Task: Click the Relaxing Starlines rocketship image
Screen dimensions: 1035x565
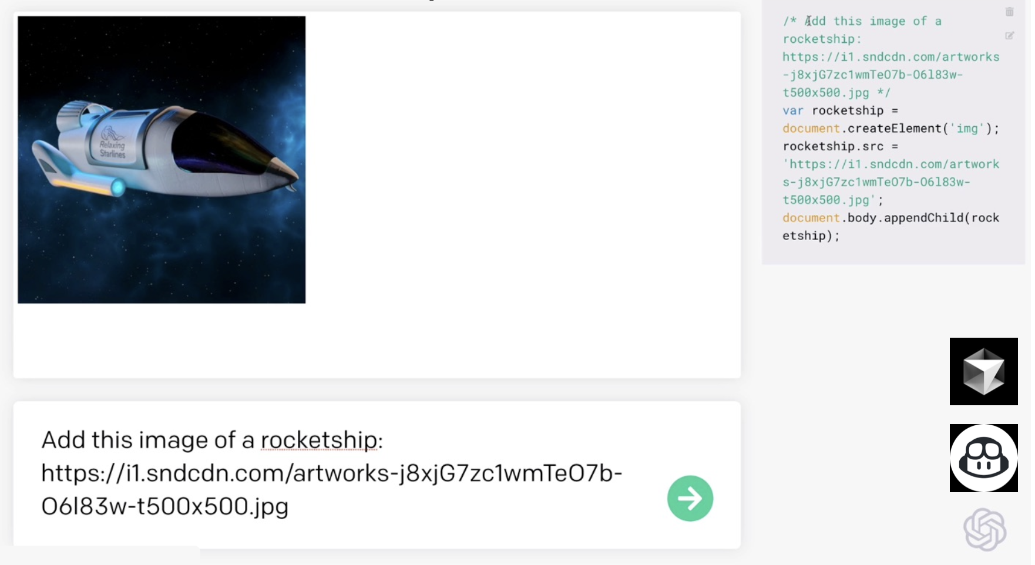Action: tap(162, 160)
